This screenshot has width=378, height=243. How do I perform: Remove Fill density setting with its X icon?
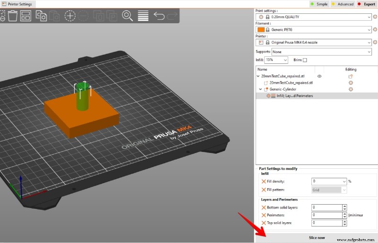(264, 181)
